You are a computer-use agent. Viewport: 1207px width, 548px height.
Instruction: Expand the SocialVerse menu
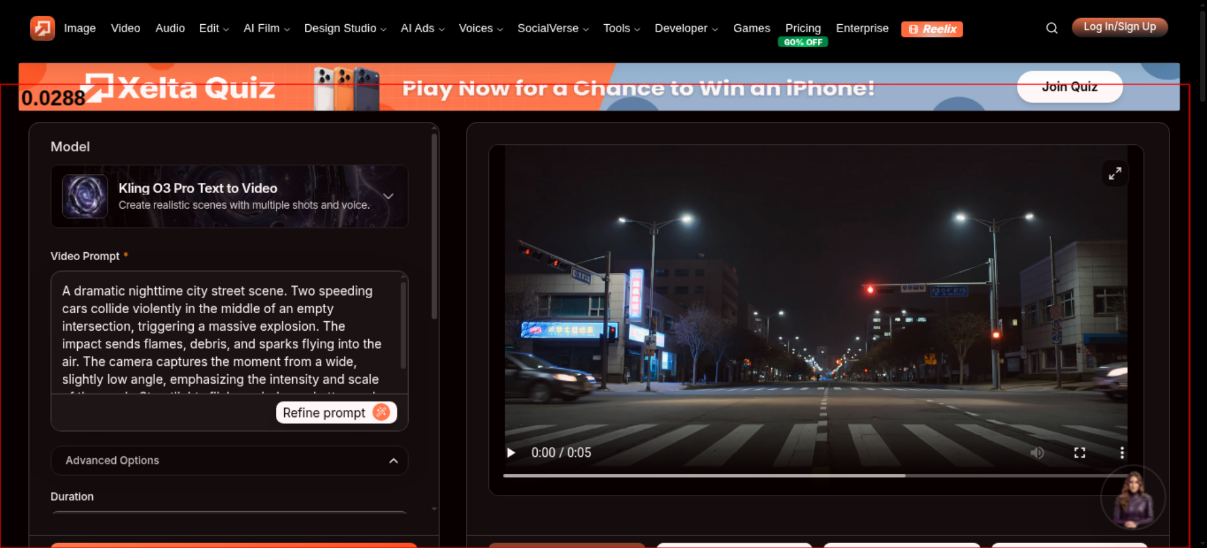pos(553,28)
